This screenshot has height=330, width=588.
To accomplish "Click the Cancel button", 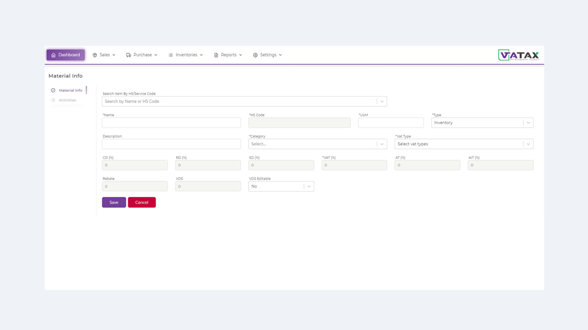I will click(142, 202).
